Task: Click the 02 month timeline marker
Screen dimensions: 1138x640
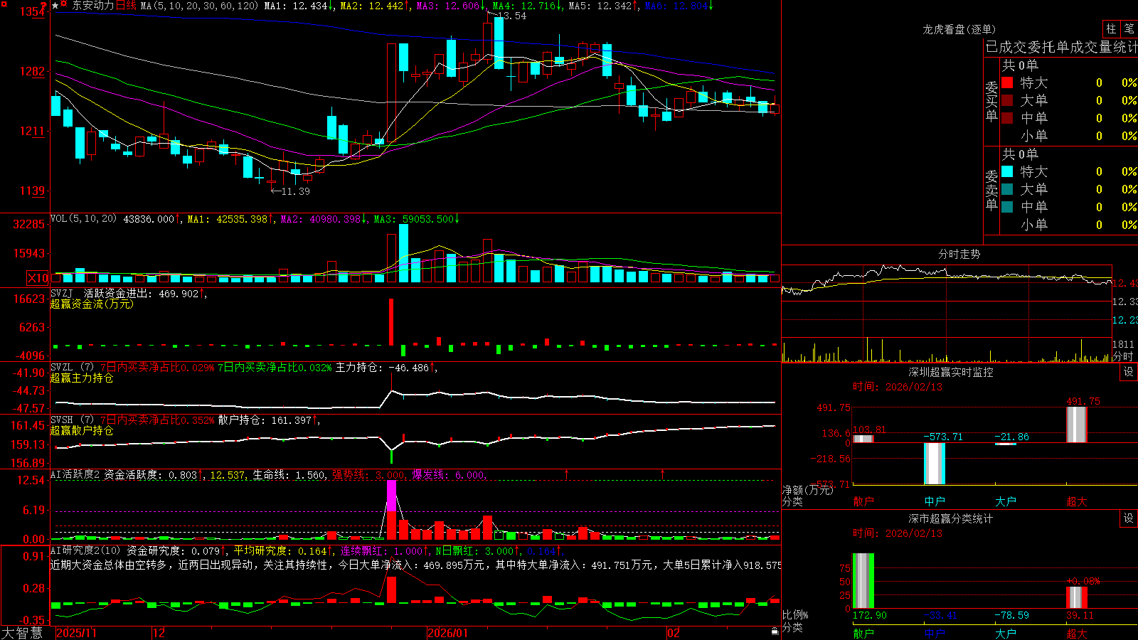Action: 674,633
